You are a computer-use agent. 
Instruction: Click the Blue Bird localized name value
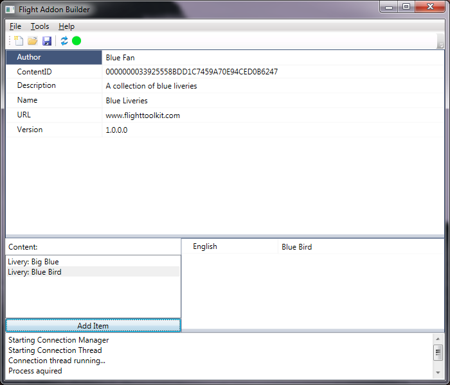[x=297, y=247]
